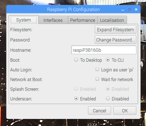Select Underscan Disabled radio button

pos(108,99)
